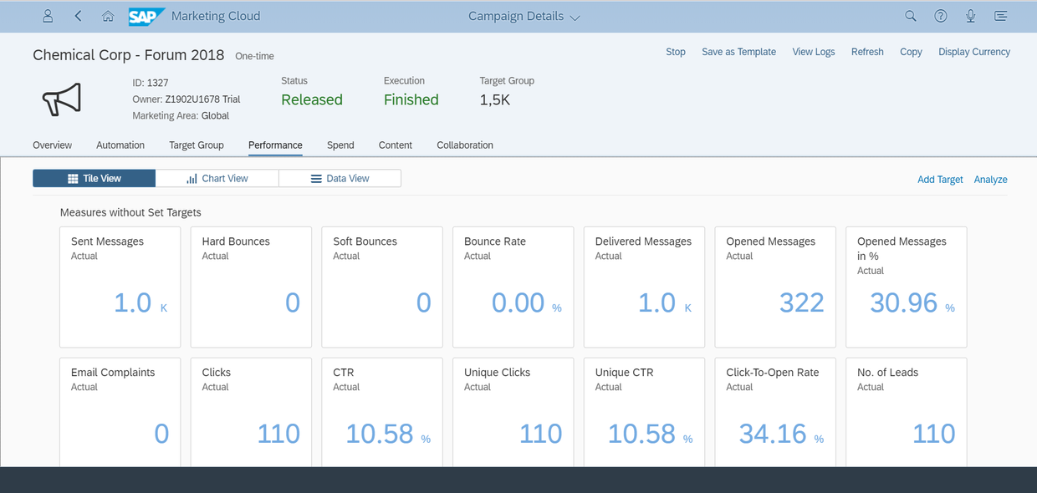Open the No. of Leads tile
The image size is (1037, 493).
click(x=907, y=412)
